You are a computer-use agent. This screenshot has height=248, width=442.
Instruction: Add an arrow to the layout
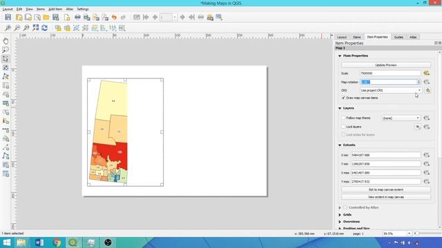point(6,147)
